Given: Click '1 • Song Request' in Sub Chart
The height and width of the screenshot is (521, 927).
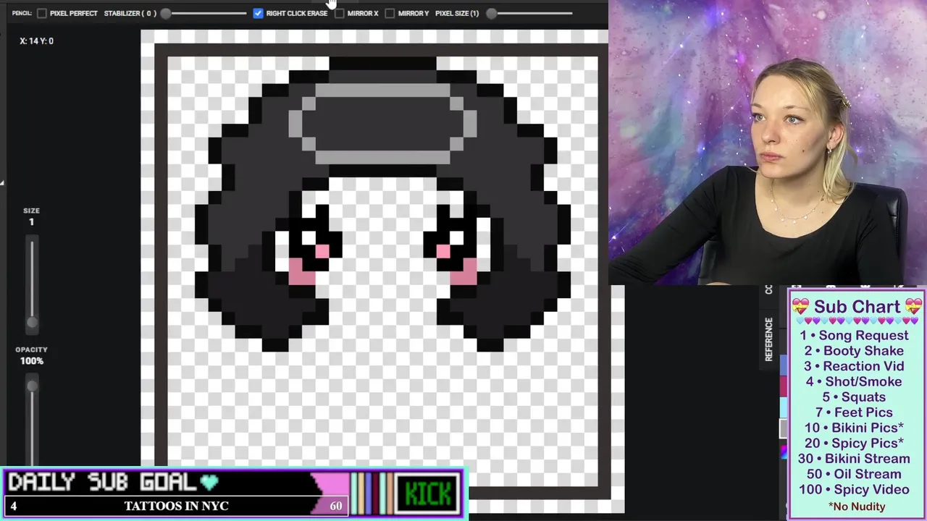Looking at the screenshot, I should (854, 335).
